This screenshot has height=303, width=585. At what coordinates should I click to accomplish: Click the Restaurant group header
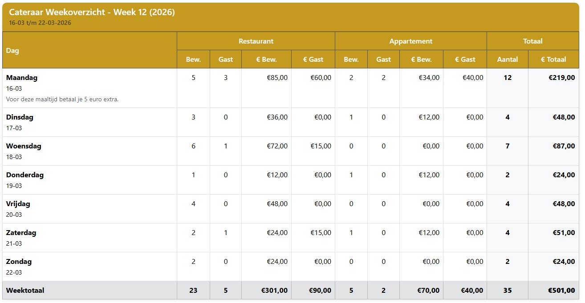tap(256, 41)
